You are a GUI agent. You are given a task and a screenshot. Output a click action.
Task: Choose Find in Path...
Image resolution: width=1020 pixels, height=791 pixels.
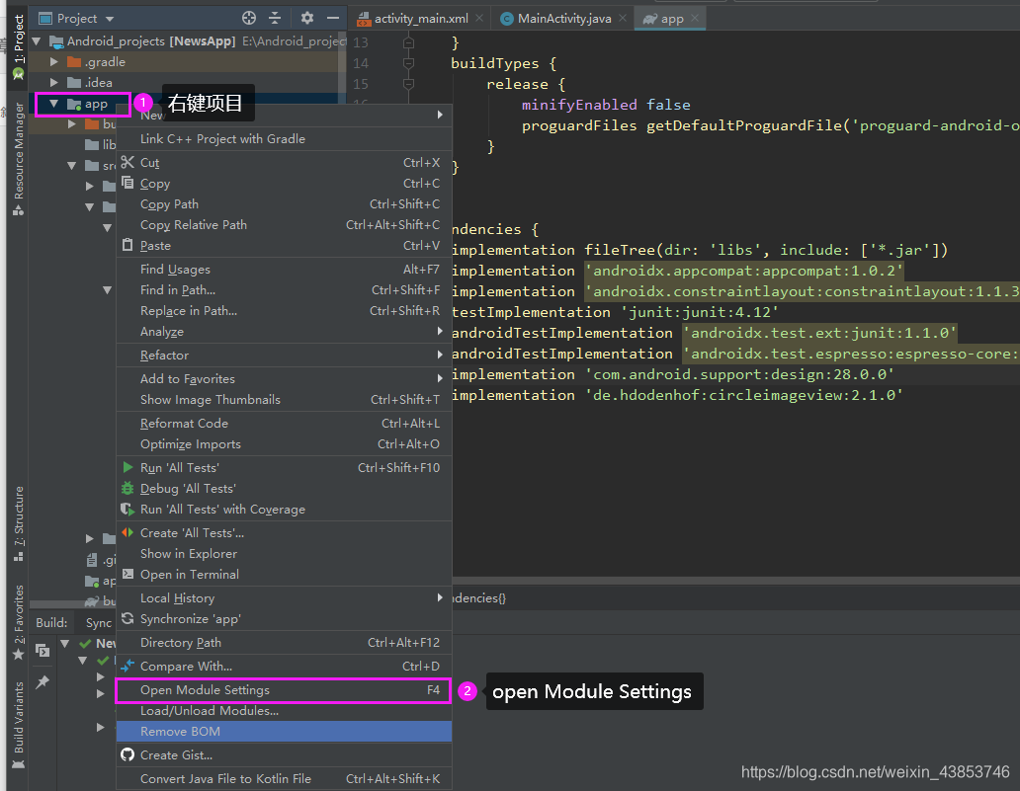284,290
